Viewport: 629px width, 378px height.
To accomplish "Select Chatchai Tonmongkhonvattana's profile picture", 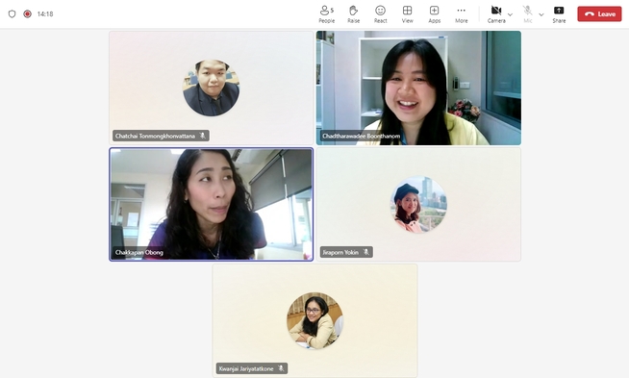I will point(211,88).
